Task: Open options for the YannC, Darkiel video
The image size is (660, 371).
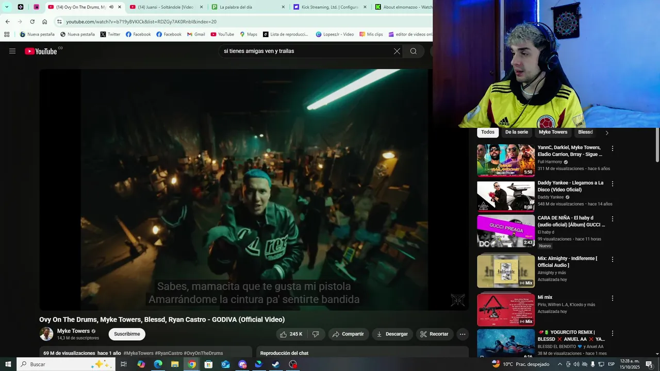Action: [613, 148]
